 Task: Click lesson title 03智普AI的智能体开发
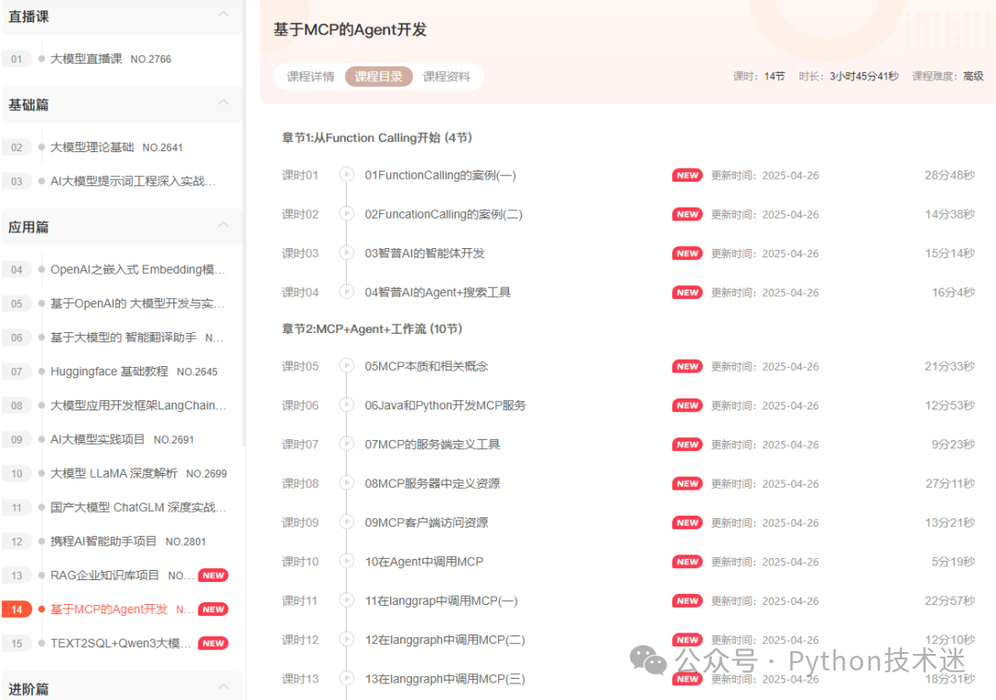424,254
